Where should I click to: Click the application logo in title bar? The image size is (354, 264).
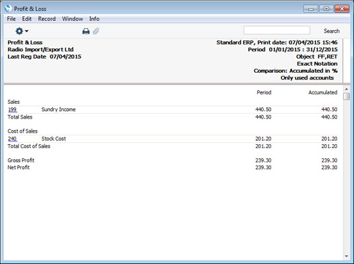point(8,8)
